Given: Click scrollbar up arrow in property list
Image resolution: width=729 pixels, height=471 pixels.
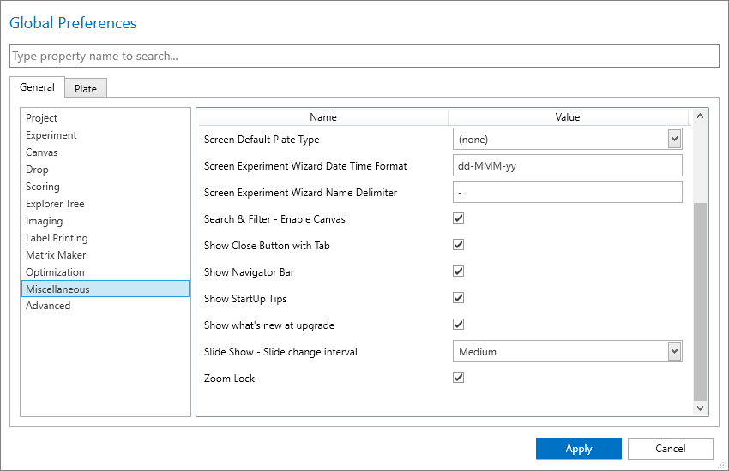Looking at the screenshot, I should point(700,116).
